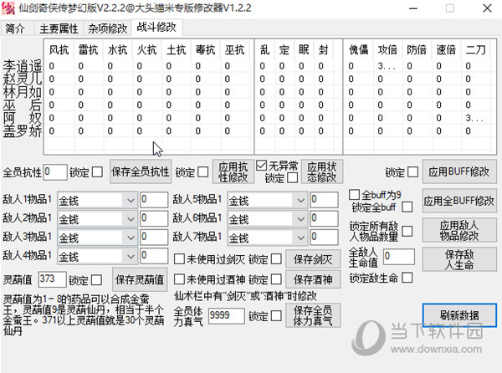Click 李逍遥's 风抗 cell
The image size is (502, 373).
coord(59,66)
